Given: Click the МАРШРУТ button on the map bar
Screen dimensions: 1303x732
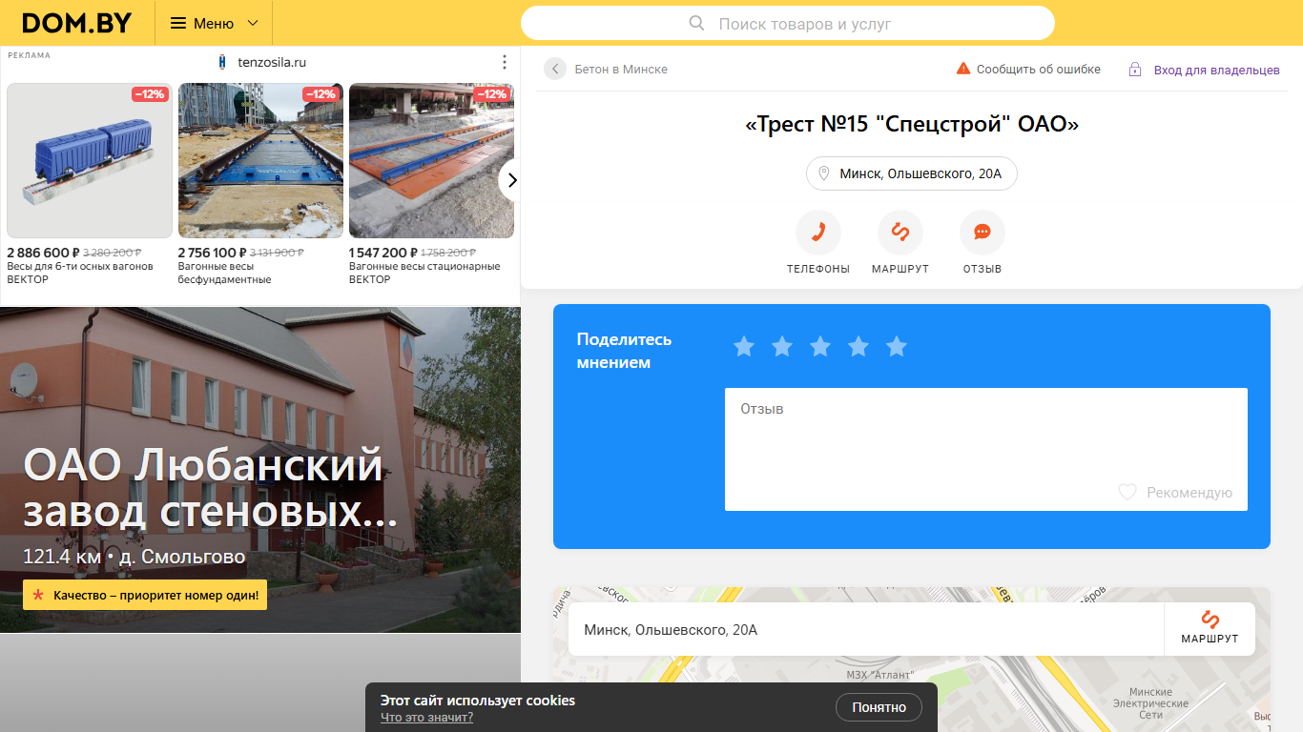Looking at the screenshot, I should pyautogui.click(x=1210, y=629).
